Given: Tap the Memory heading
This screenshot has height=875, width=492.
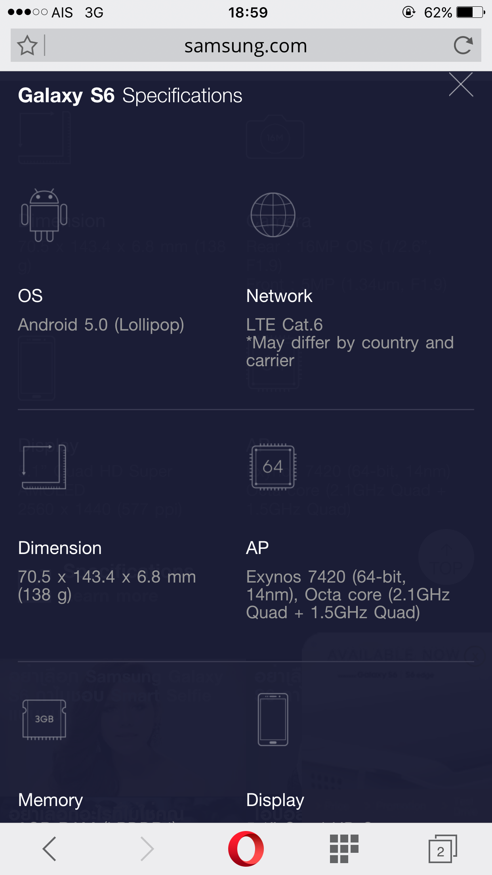Looking at the screenshot, I should click(x=51, y=800).
